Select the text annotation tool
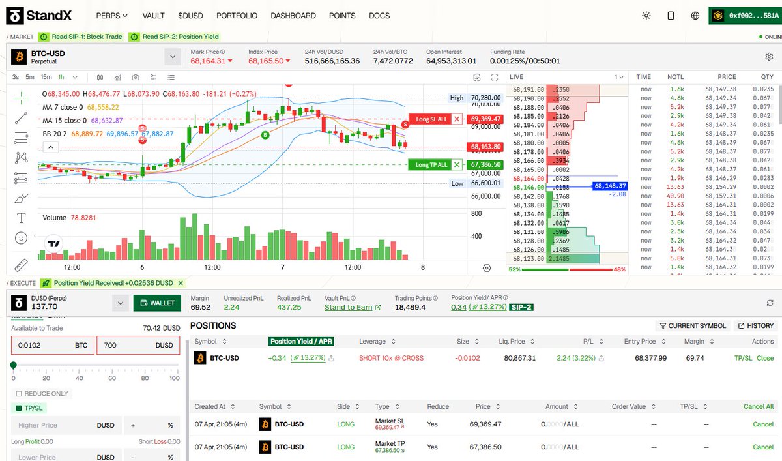The image size is (782, 461). (x=21, y=218)
